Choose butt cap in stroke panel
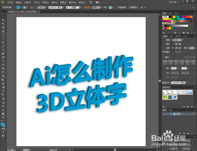The height and width of the screenshot is (151, 197). (x=173, y=44)
